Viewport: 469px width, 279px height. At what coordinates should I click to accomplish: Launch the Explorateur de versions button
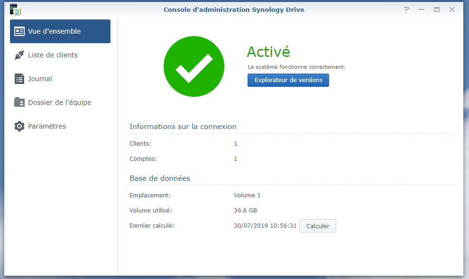point(288,80)
